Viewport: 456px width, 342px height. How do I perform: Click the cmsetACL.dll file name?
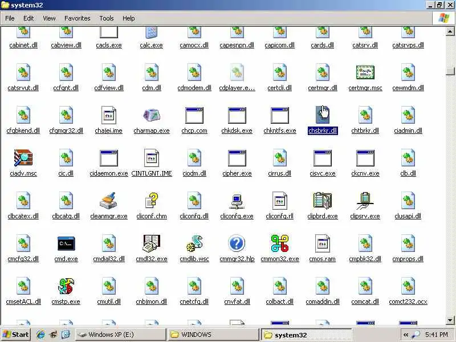23,302
